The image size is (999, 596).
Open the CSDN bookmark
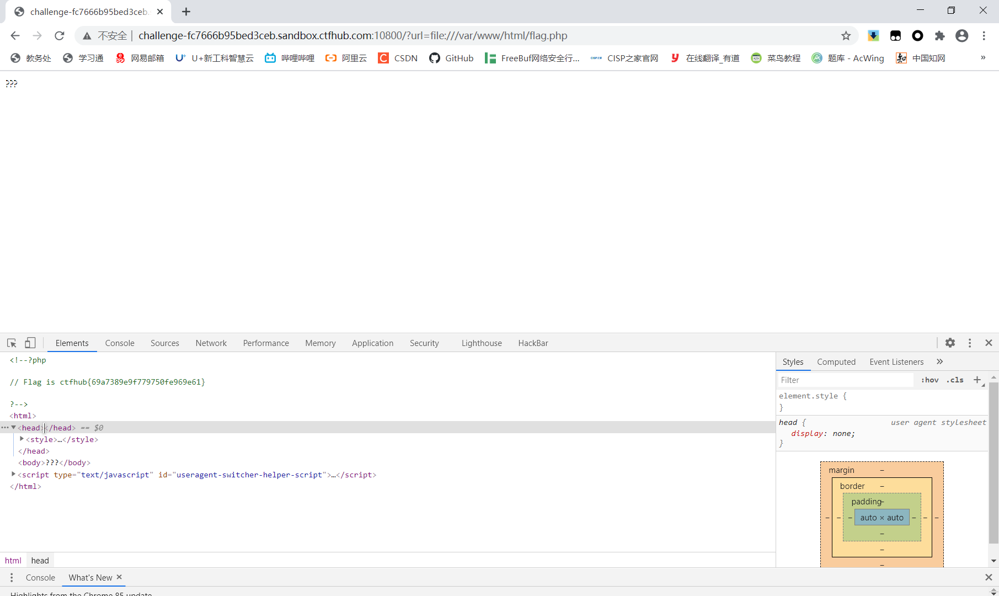398,58
